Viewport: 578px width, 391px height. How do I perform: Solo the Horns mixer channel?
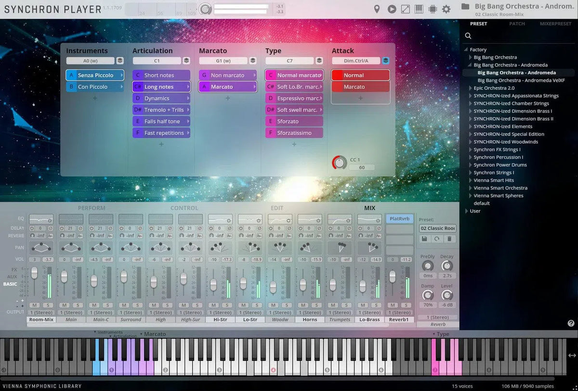click(316, 305)
